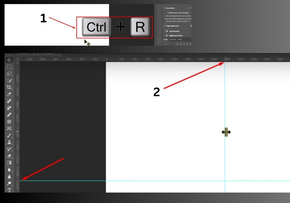The height and width of the screenshot is (203, 290).
Task: Select the Move tool
Action: [9, 60]
